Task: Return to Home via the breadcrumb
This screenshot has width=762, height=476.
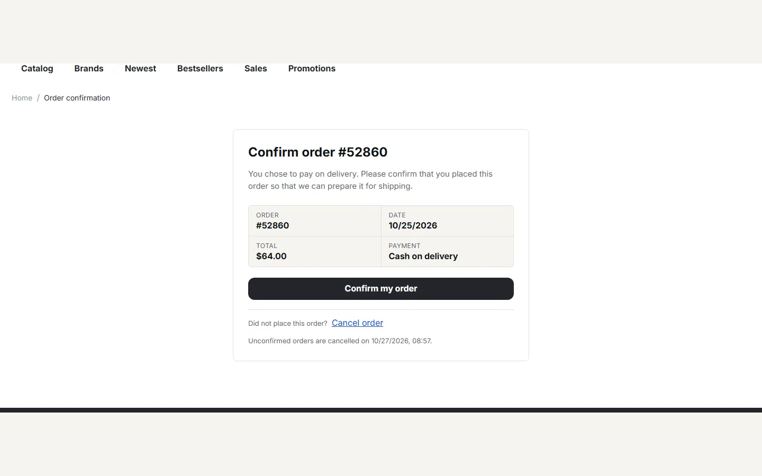Action: coord(22,98)
